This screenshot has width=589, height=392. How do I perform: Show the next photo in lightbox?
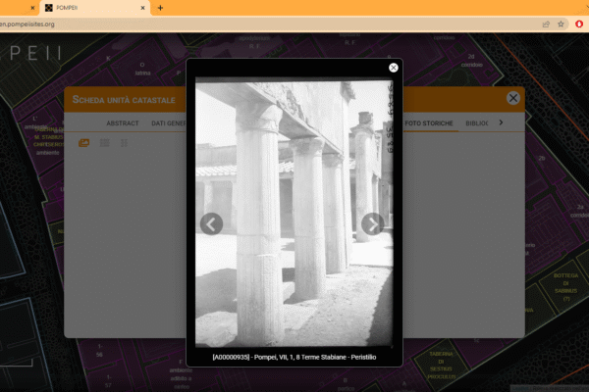point(372,224)
